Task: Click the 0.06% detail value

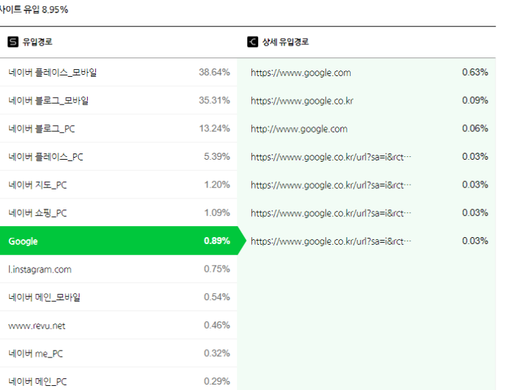Action: click(x=475, y=129)
